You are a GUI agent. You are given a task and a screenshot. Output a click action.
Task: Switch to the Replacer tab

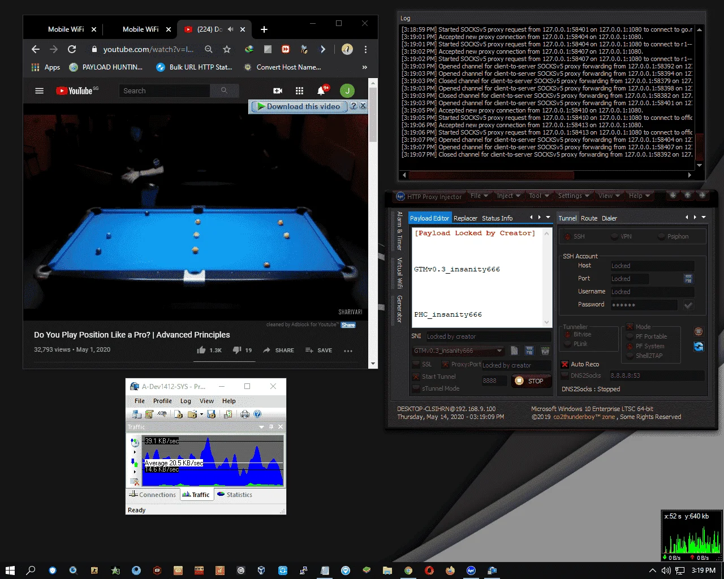[466, 218]
